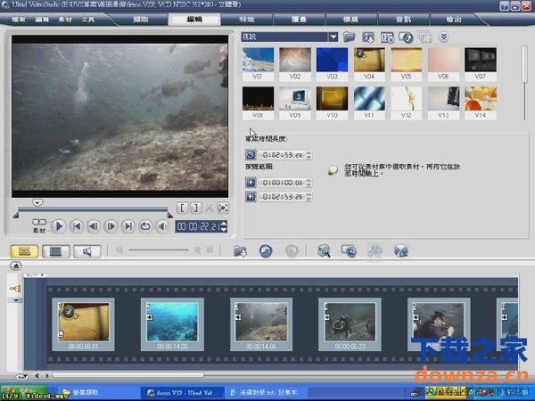Screen dimensions: 535x401
Task: Expand the library options double-chevron
Action: [443, 37]
